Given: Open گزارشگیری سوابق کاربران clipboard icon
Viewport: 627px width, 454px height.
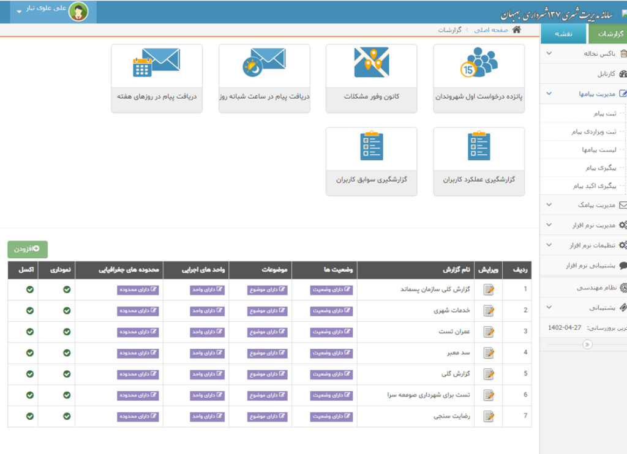Looking at the screenshot, I should point(371,146).
